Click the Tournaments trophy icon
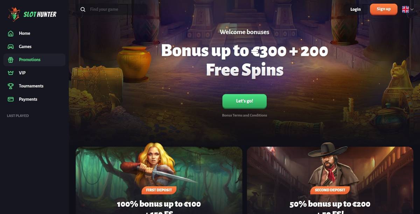 click(11, 86)
